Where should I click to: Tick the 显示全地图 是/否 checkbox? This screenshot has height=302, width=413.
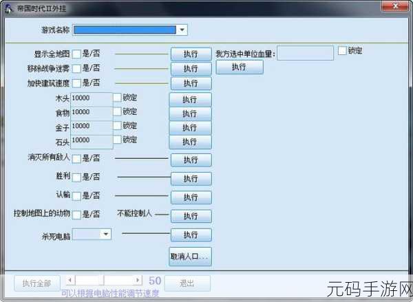[x=76, y=54]
